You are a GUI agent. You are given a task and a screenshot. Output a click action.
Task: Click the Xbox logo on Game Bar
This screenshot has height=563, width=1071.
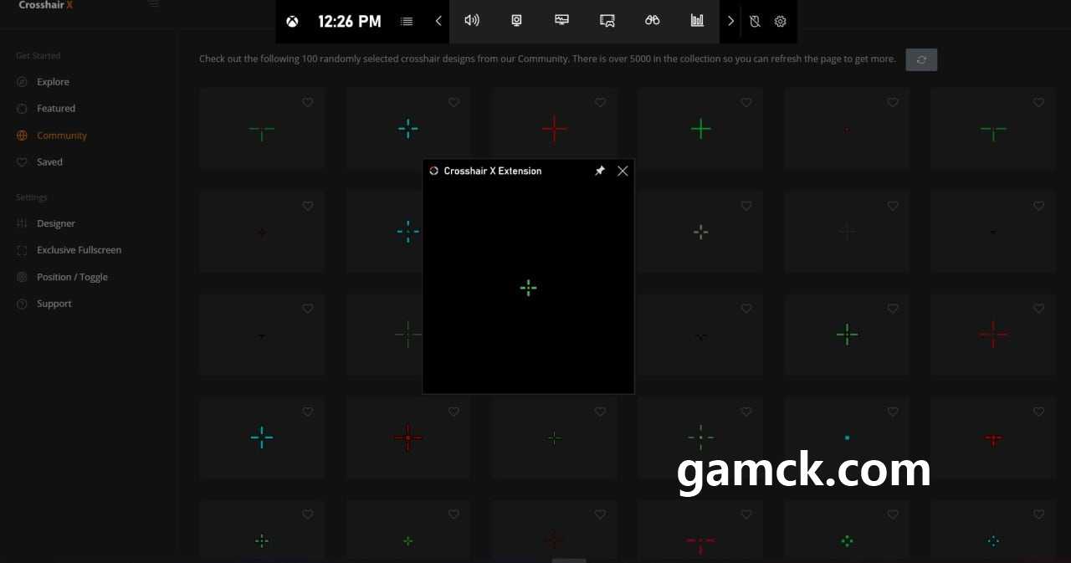point(292,22)
